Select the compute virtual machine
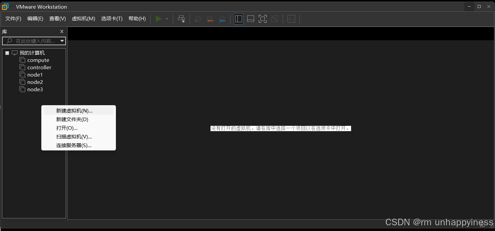The height and width of the screenshot is (231, 495). click(38, 60)
